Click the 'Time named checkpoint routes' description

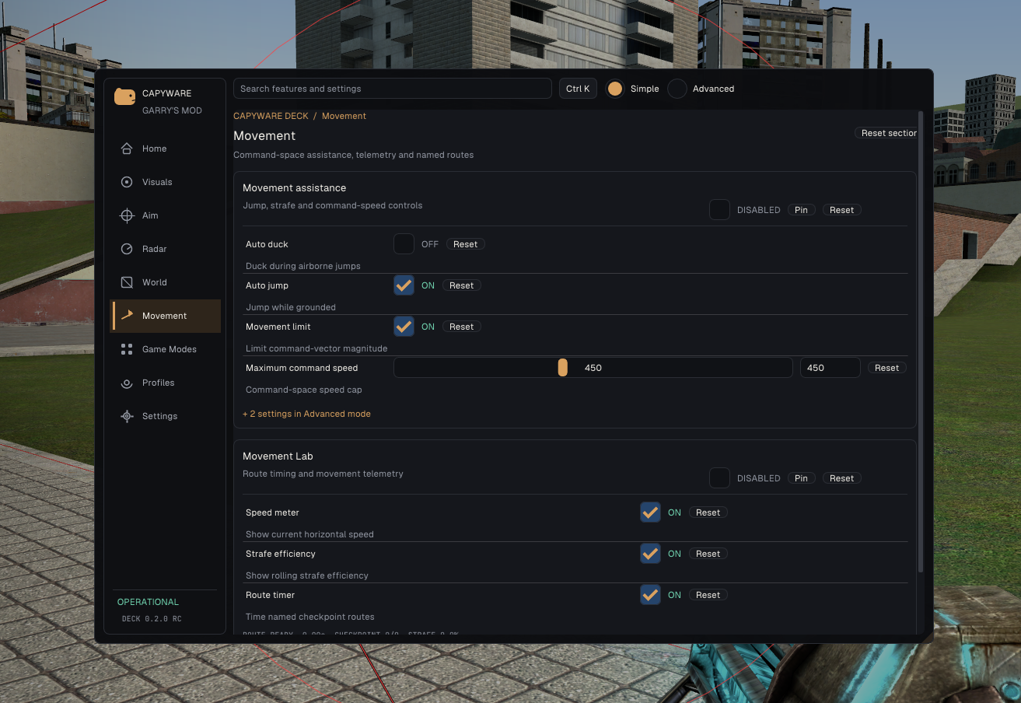pyautogui.click(x=310, y=617)
